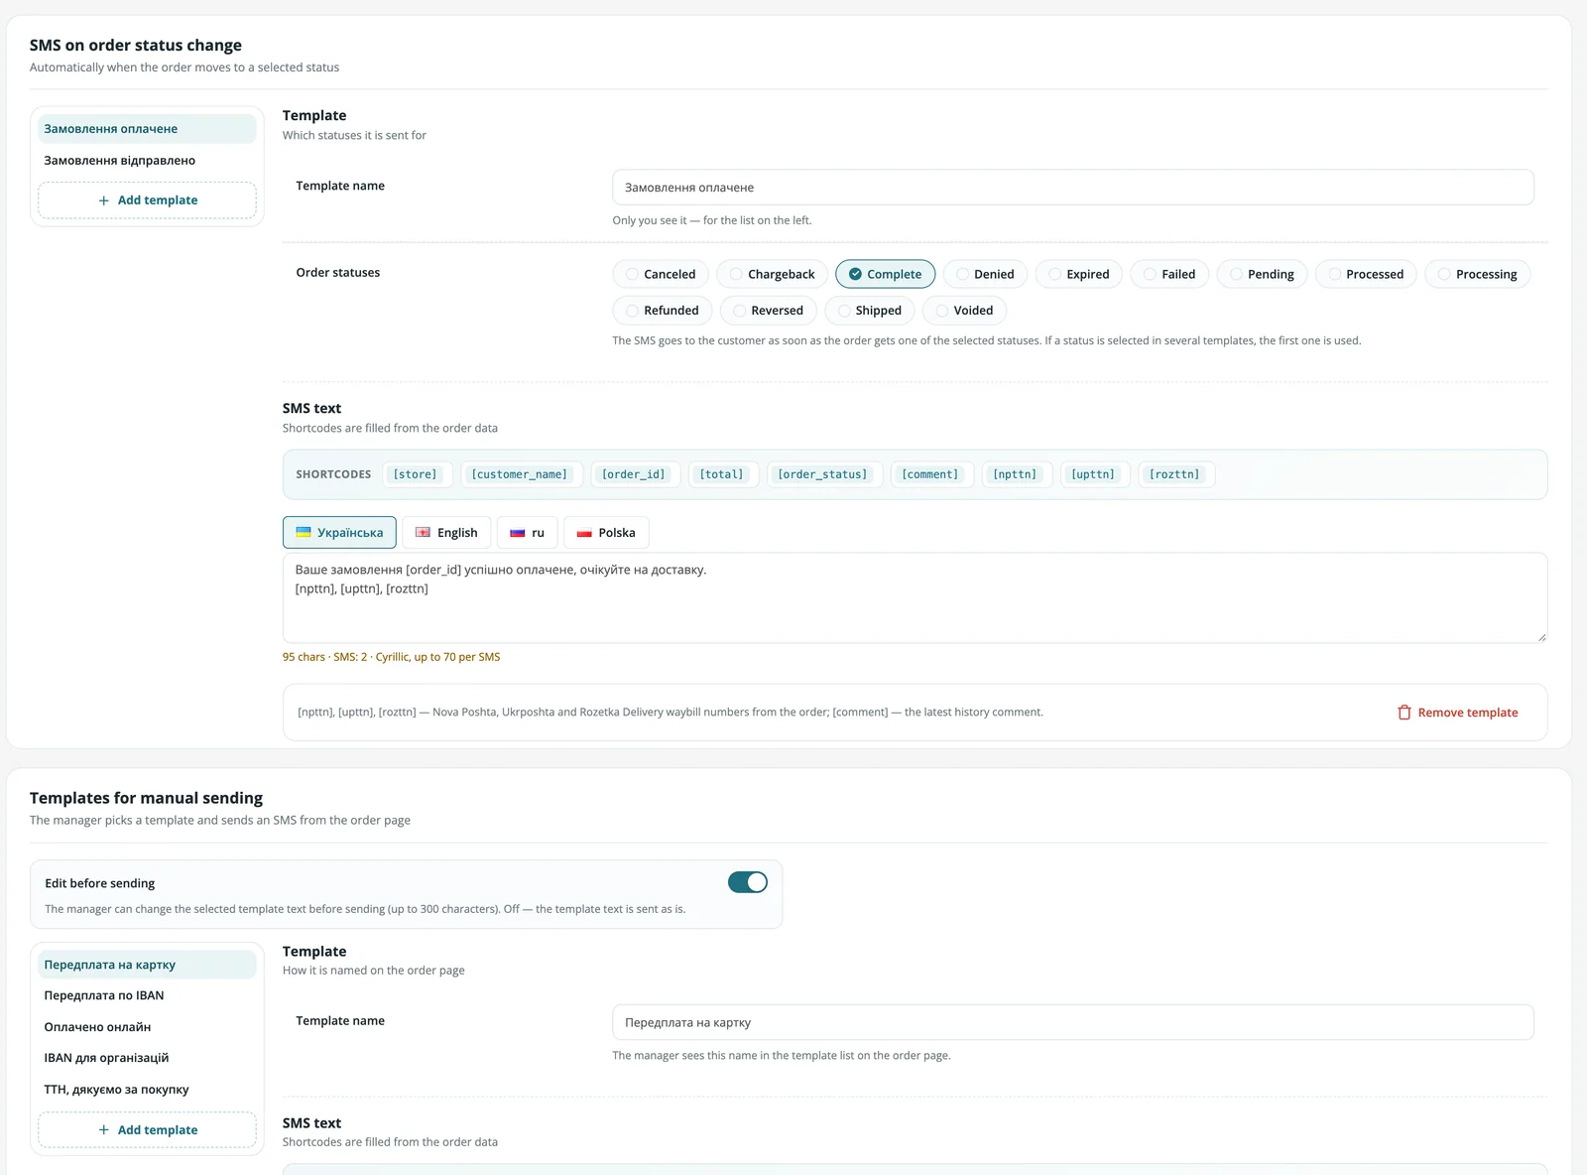Viewport: 1587px width, 1175px height.
Task: Enable the Refunded order status
Action: click(x=662, y=311)
